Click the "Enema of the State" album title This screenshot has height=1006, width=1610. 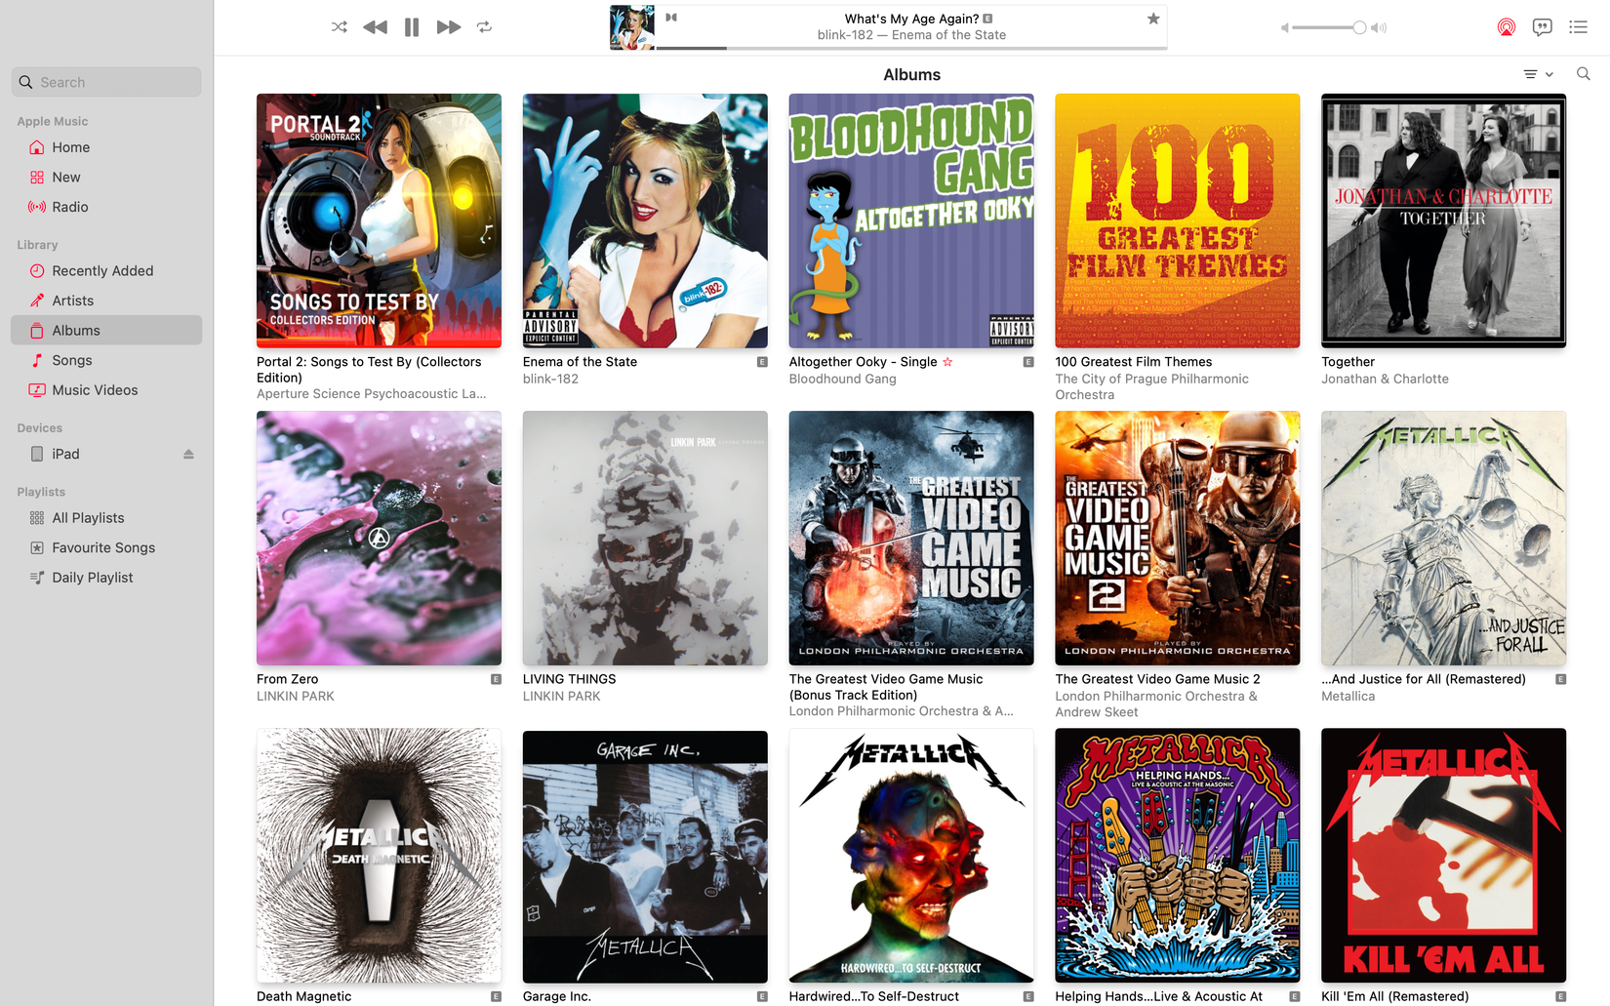(x=580, y=361)
